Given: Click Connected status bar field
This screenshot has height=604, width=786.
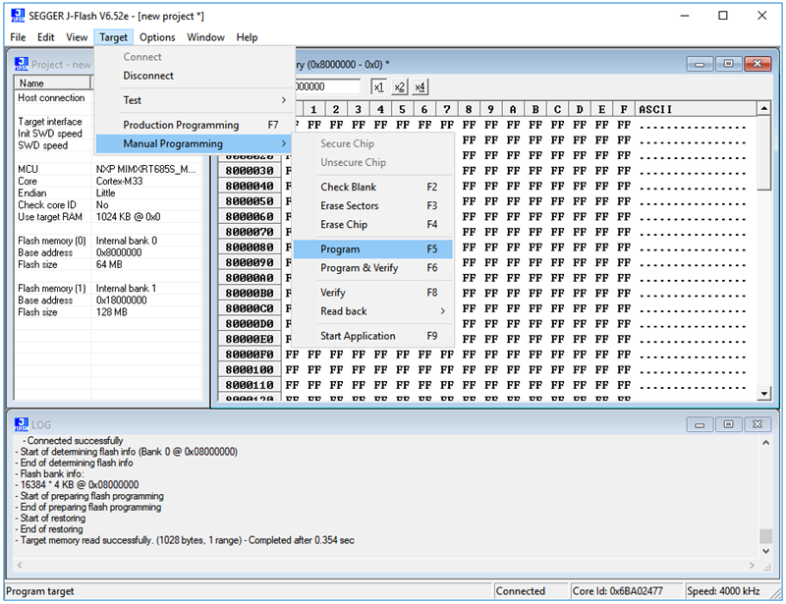Looking at the screenshot, I should pyautogui.click(x=531, y=591).
